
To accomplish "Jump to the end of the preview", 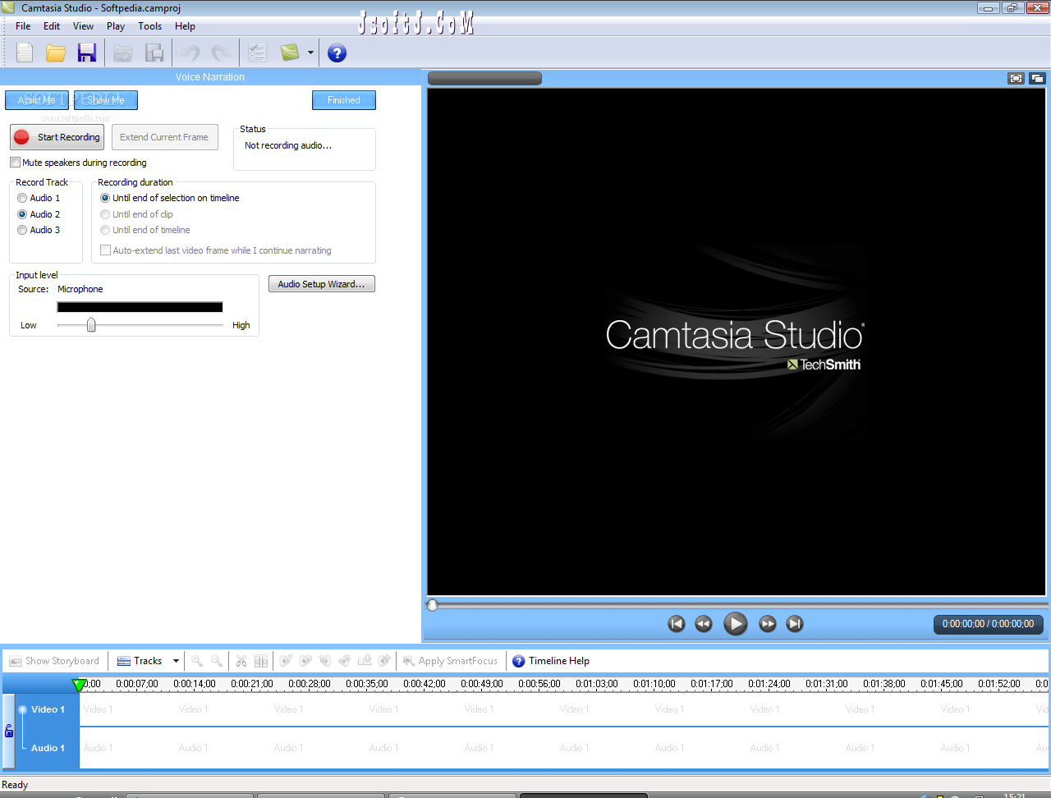I will tap(794, 624).
